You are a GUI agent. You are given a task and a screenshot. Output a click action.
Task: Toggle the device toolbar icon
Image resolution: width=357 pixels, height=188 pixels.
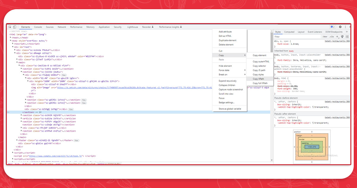(15, 27)
